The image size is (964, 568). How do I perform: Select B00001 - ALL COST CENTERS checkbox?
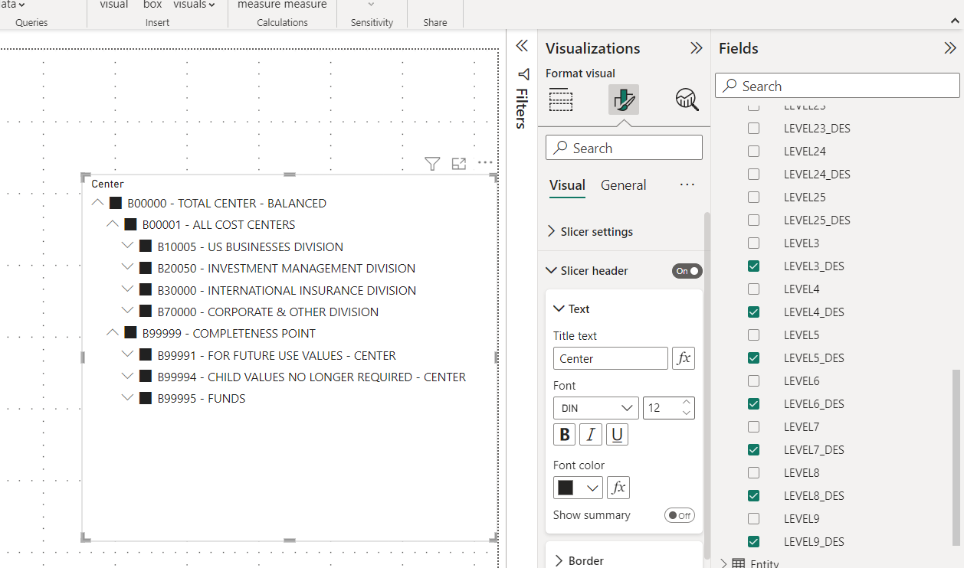130,224
